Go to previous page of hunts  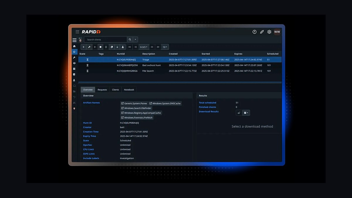(136, 47)
